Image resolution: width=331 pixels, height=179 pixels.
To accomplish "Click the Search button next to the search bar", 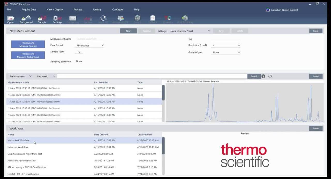I will tap(254, 76).
